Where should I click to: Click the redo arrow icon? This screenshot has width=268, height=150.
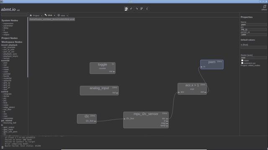137,9
